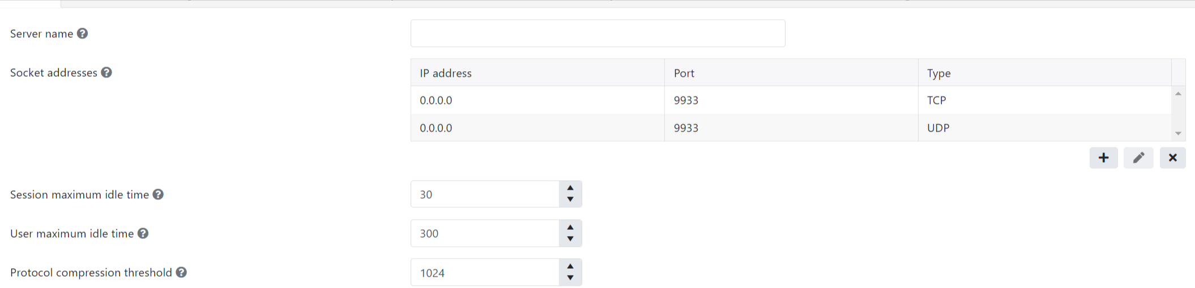Decrease Session maximum idle time value
The width and height of the screenshot is (1195, 288).
(570, 200)
